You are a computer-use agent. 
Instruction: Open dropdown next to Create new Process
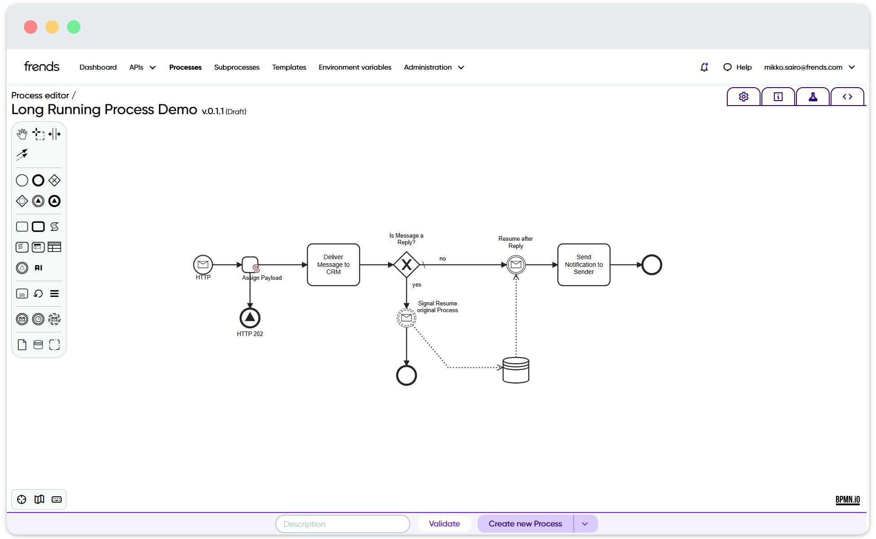click(585, 524)
